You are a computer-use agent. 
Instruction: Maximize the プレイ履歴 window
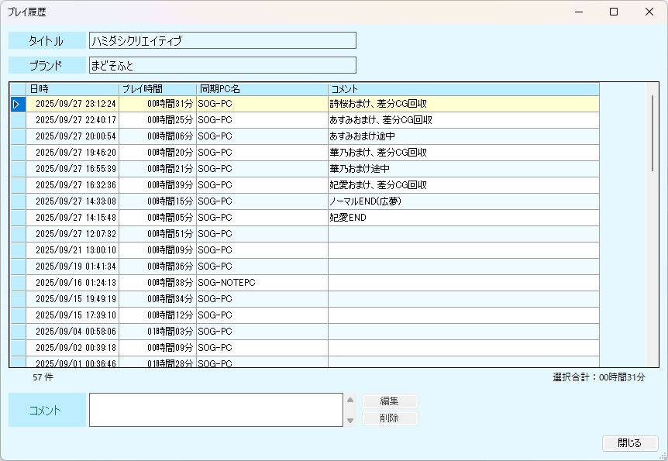click(x=614, y=12)
